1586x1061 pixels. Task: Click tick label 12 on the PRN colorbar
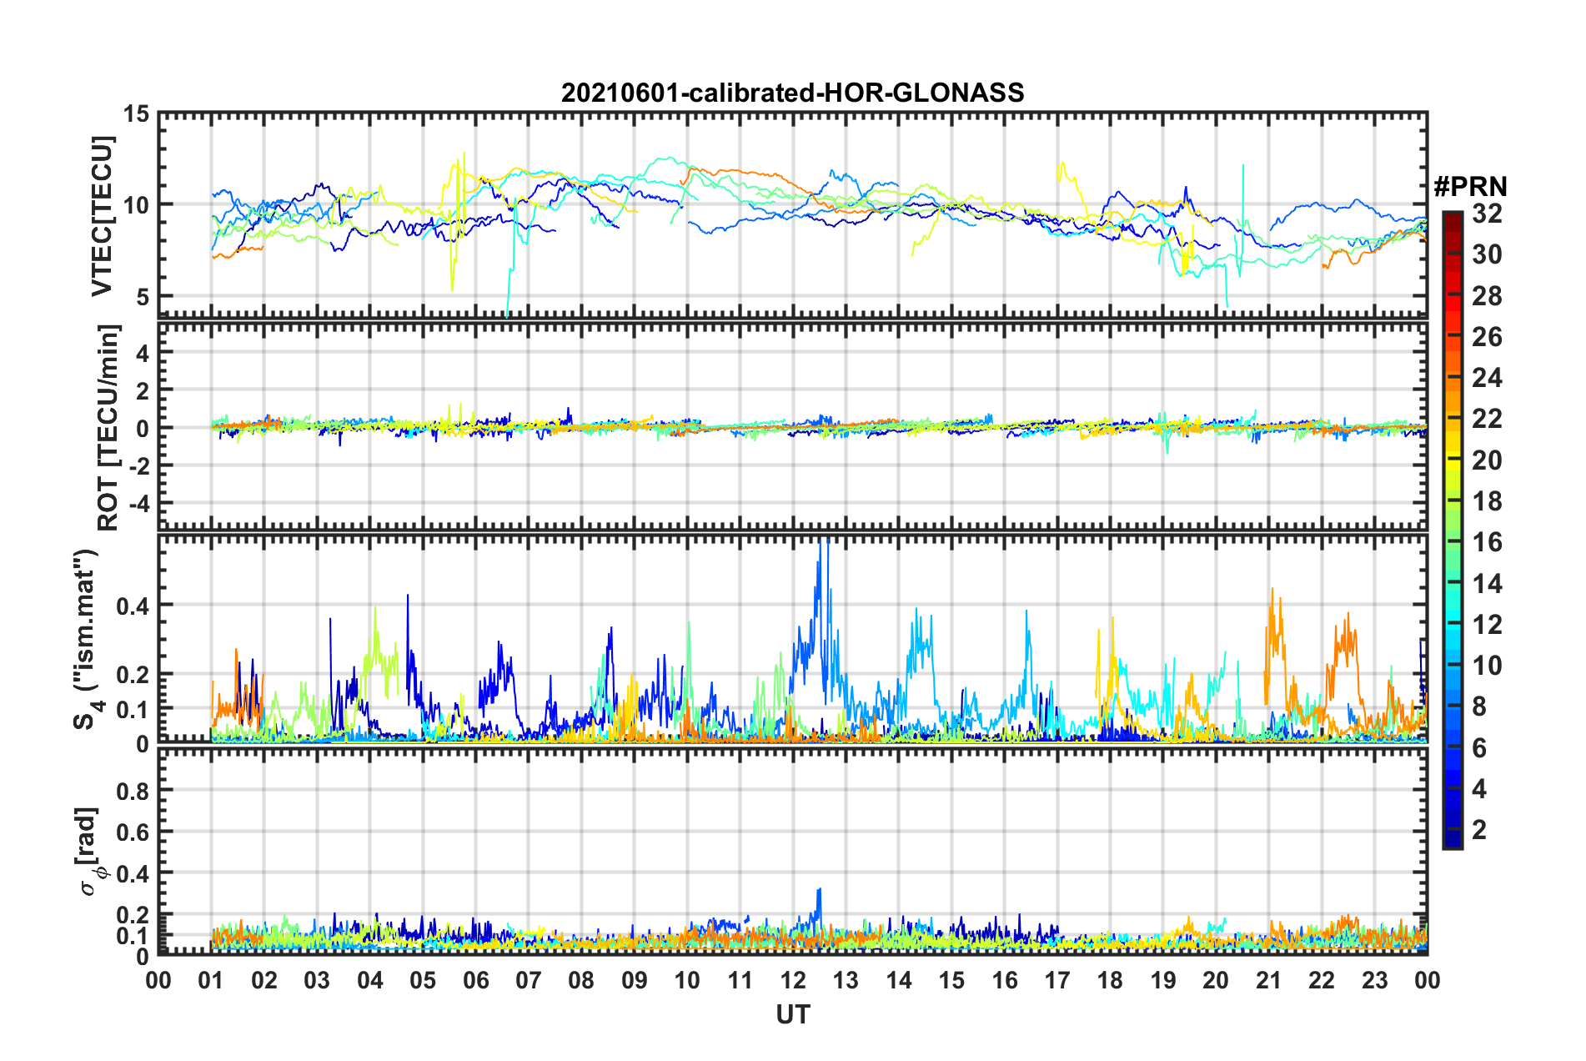click(1487, 624)
